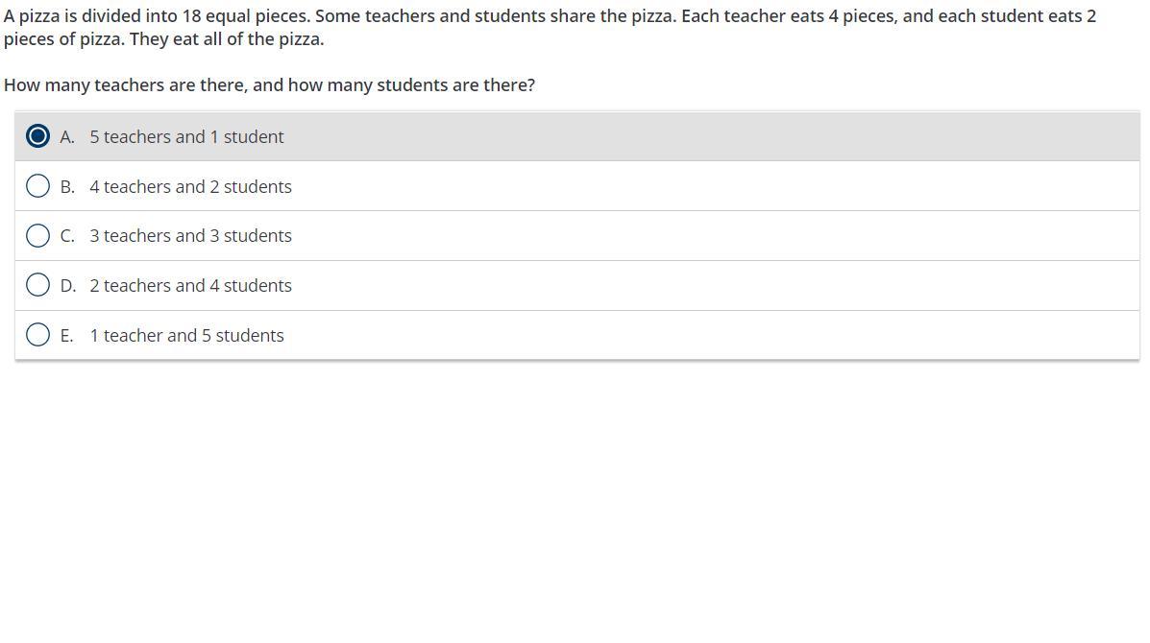
Task: Click the letter label 'E.'
Action: 67,336
